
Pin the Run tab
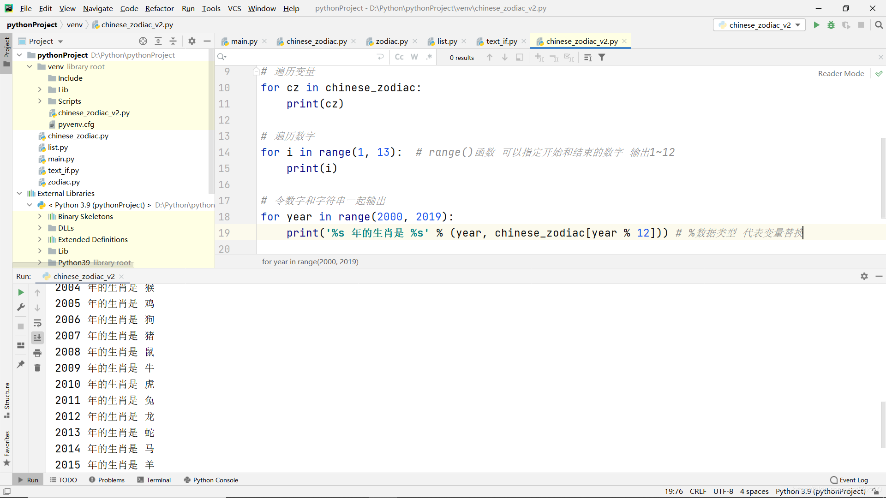pos(21,364)
